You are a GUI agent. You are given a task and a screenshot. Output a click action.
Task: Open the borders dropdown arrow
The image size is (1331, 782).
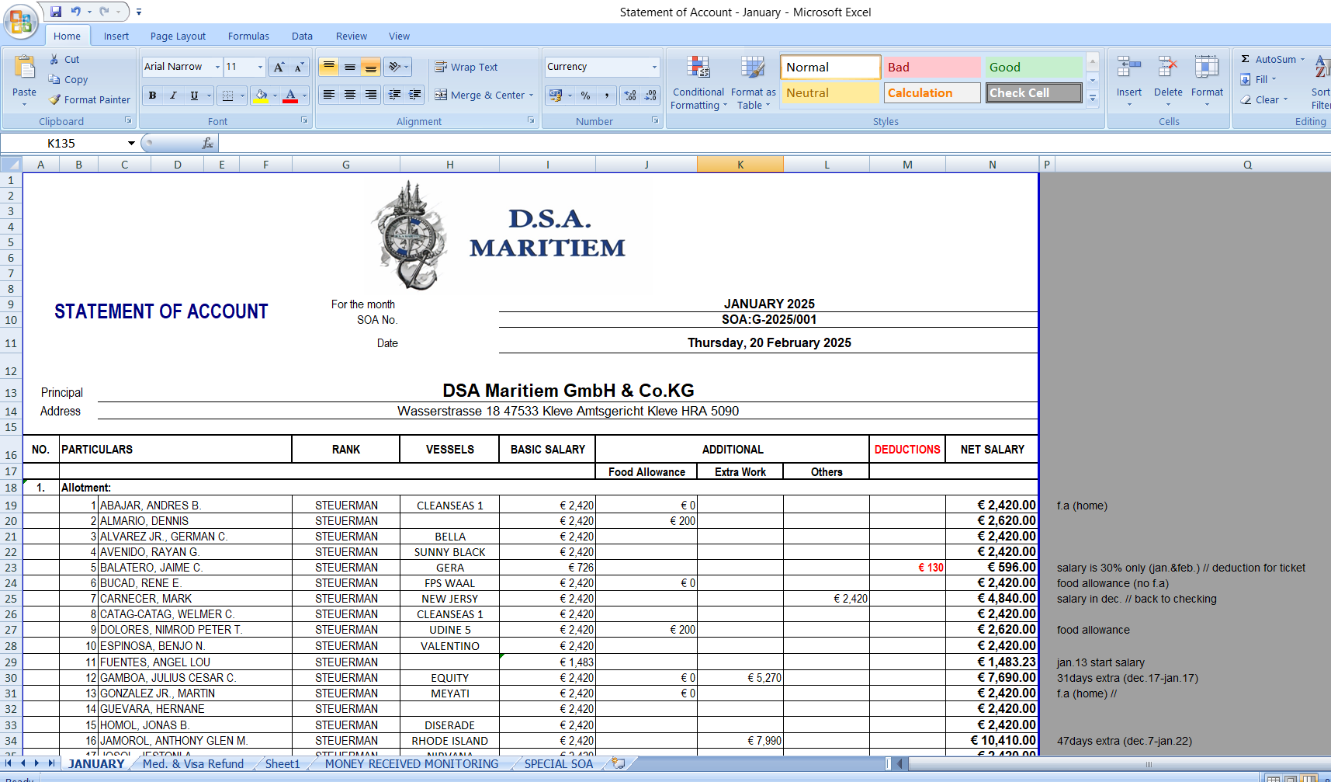pyautogui.click(x=241, y=96)
